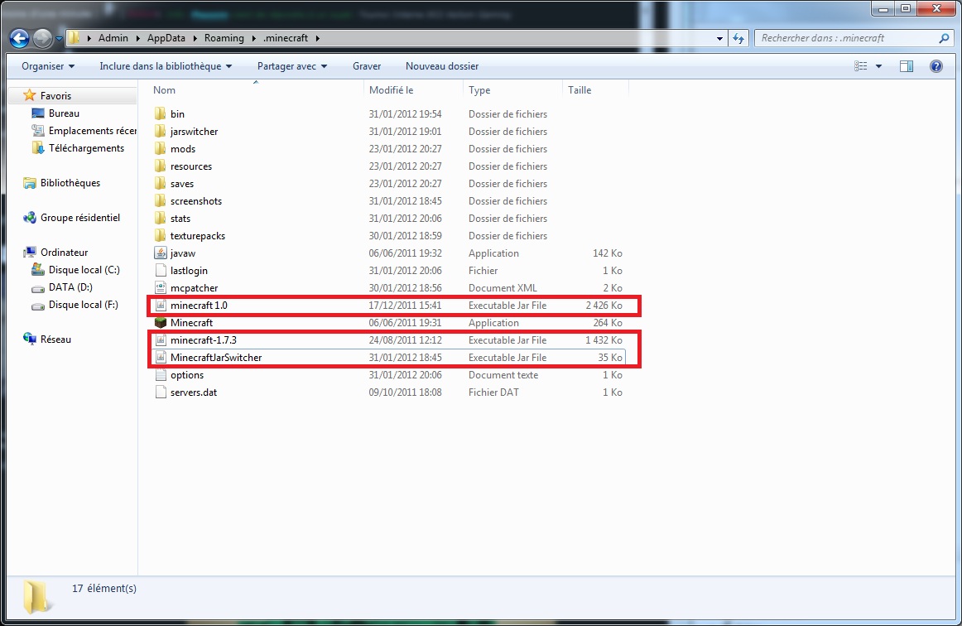
Task: Open Groupe résidentiel in navigation pane
Action: coord(80,218)
